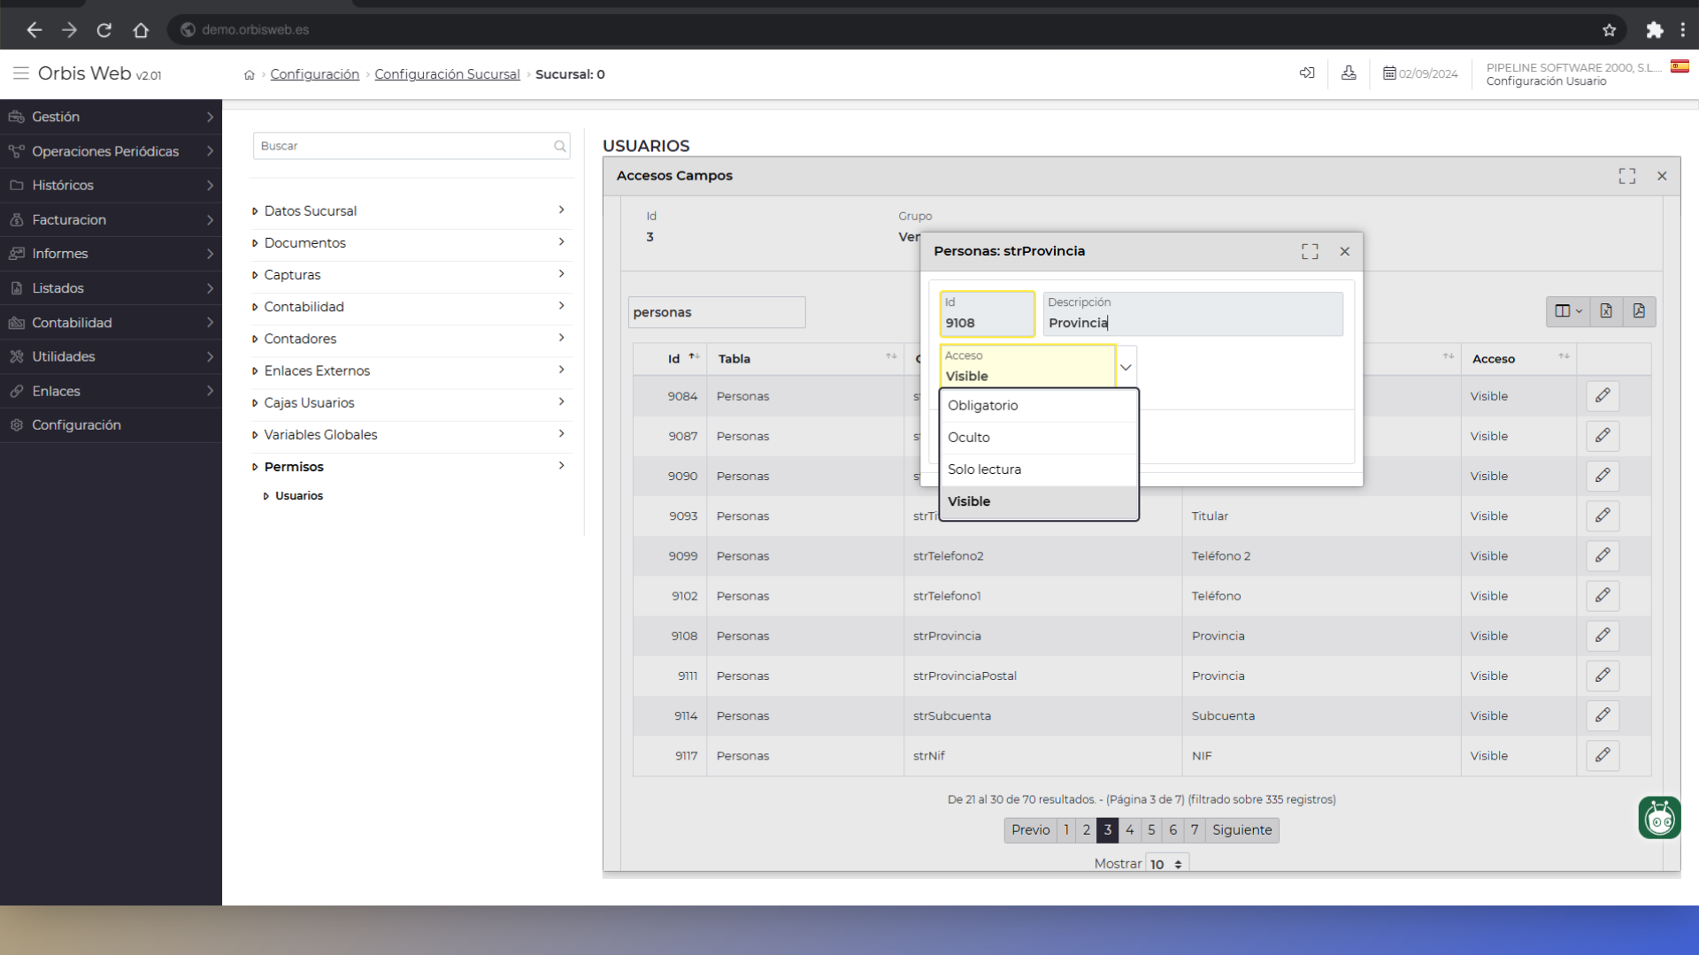Open Utilidades in sidebar

[x=111, y=357]
